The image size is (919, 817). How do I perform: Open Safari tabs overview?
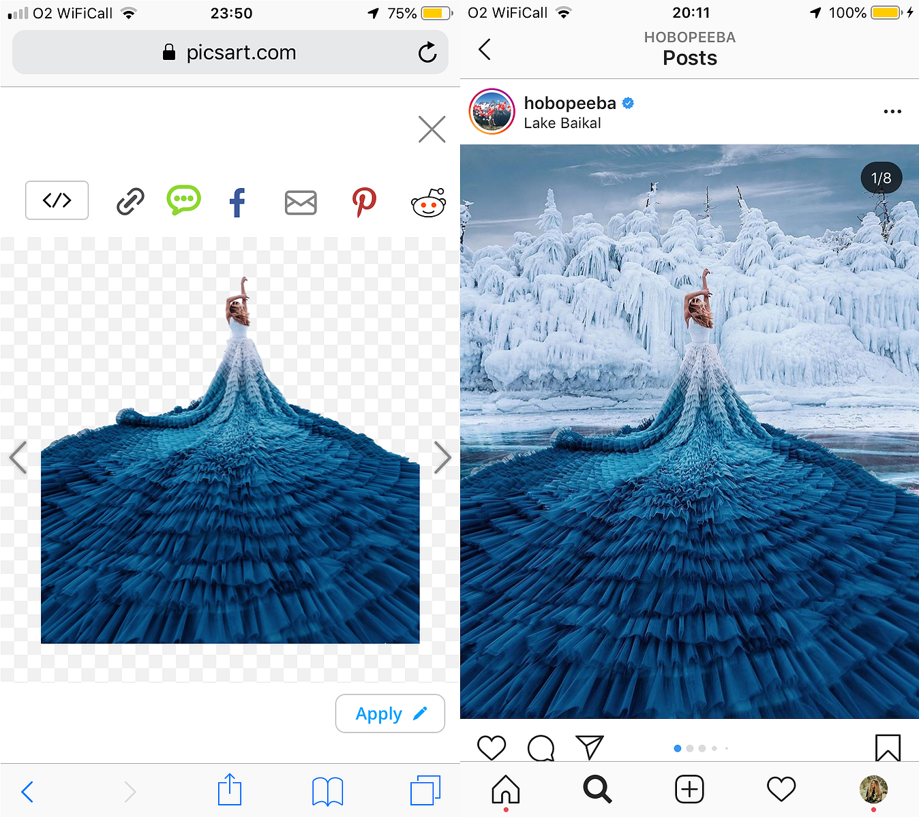click(425, 790)
